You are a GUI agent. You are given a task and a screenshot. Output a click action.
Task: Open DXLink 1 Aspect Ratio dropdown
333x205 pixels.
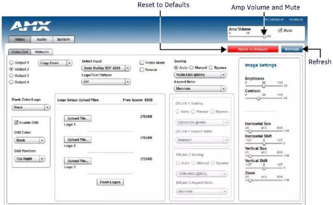(x=202, y=140)
